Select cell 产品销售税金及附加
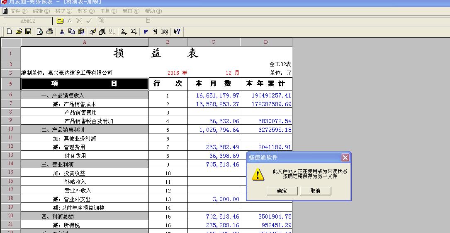Image resolution: width=450 pixels, height=233 pixels. coord(85,121)
